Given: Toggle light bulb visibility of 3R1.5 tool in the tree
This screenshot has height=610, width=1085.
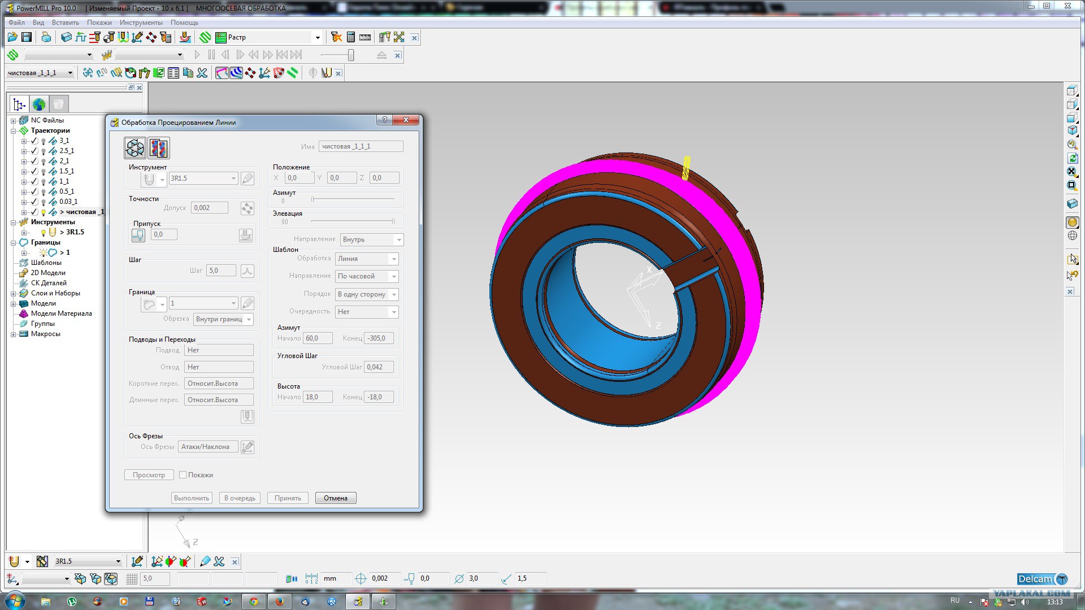Looking at the screenshot, I should (43, 233).
